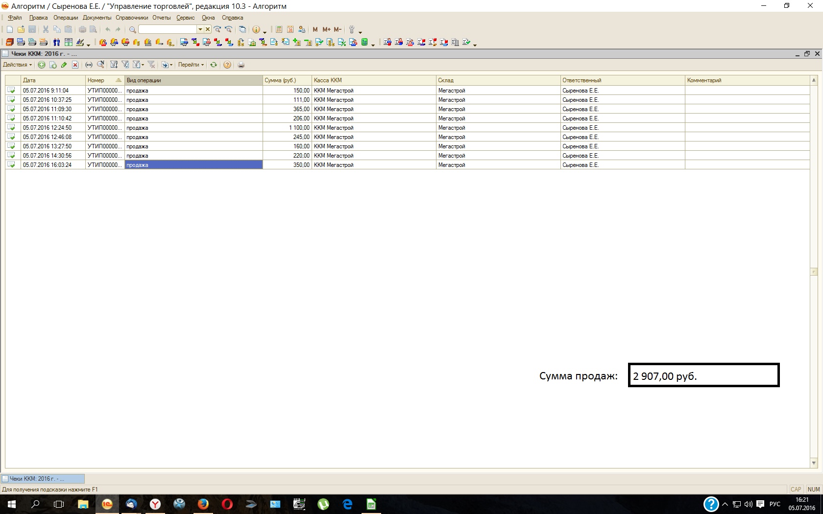Viewport: 823px width, 514px height.
Task: Open the date interval settings icon
Action: (89, 65)
